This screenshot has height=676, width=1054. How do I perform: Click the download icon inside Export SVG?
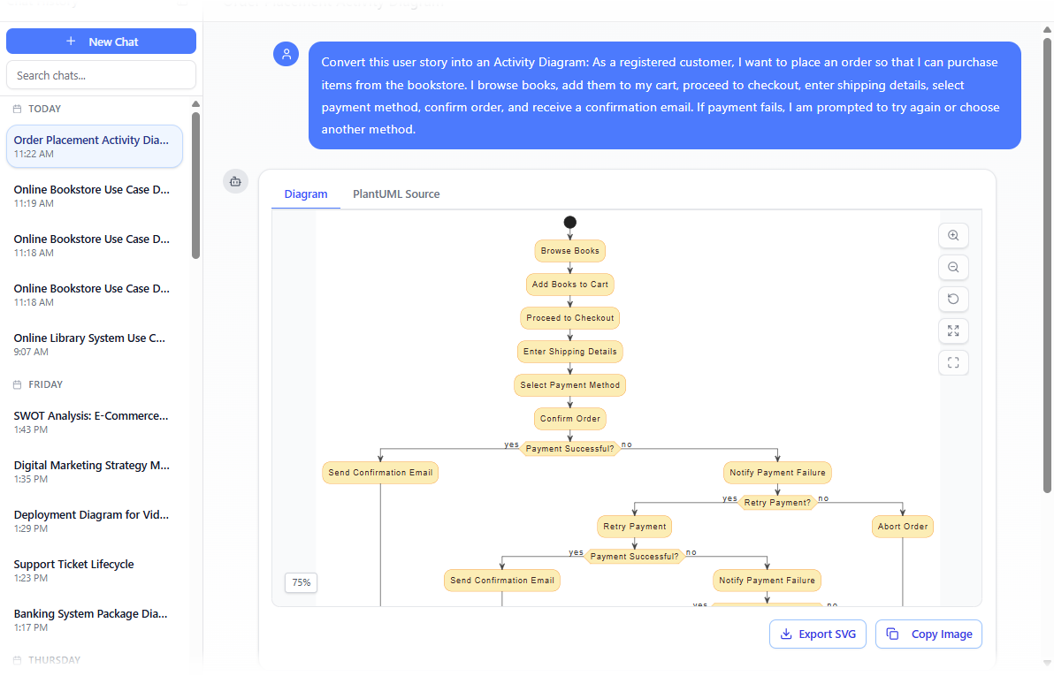[x=786, y=634]
